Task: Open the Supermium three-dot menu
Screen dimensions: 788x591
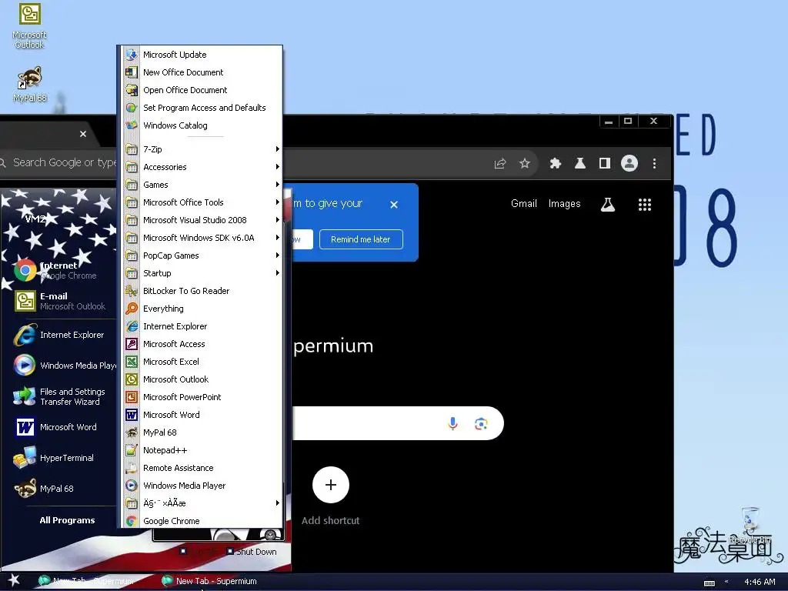Action: (x=654, y=163)
